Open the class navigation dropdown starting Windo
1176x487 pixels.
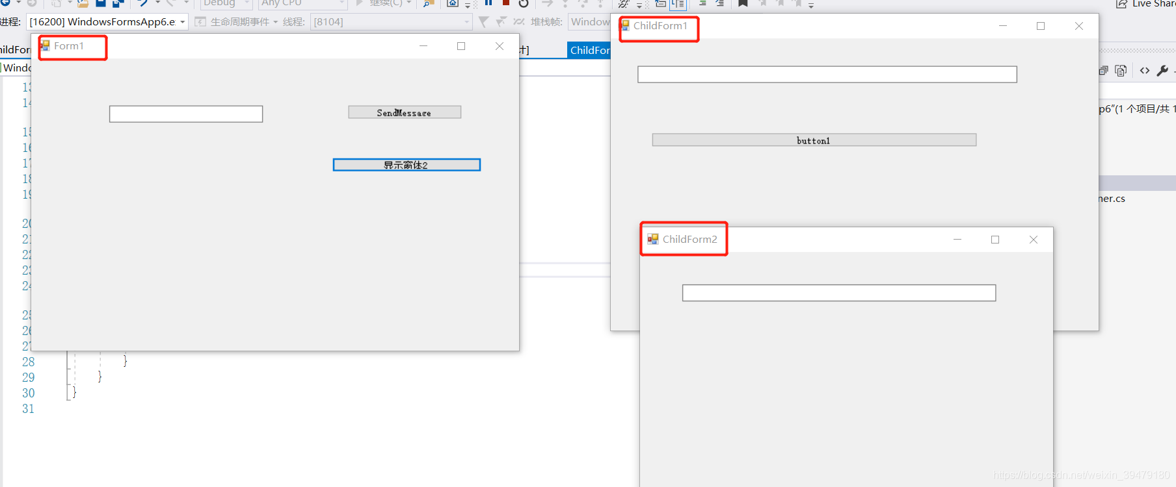point(16,68)
